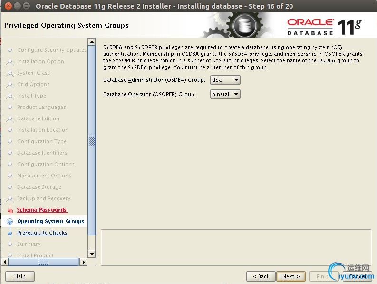The width and height of the screenshot is (377, 284).
Task: Click the Schema Passwords error icon
Action: tap(10, 211)
